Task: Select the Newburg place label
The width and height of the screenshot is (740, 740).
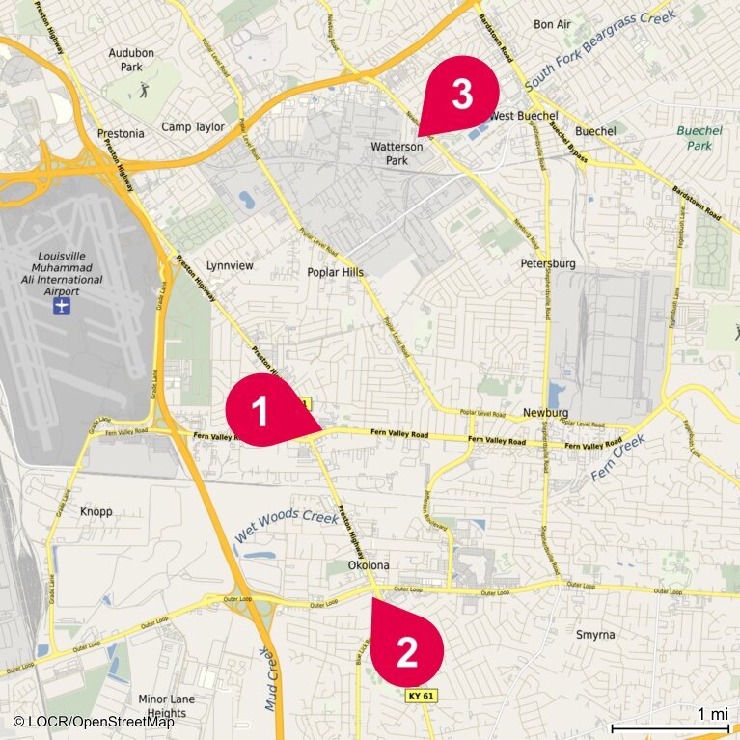Action: [545, 413]
